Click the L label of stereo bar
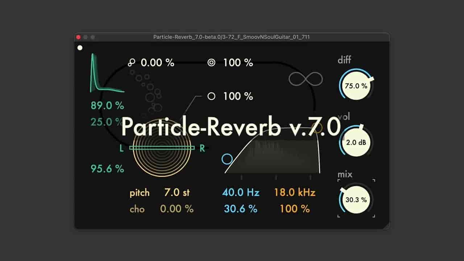 [122, 148]
